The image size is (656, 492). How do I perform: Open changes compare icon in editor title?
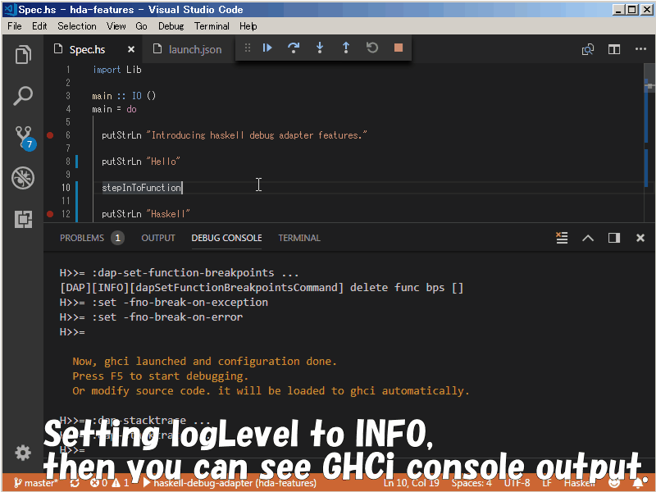(588, 49)
